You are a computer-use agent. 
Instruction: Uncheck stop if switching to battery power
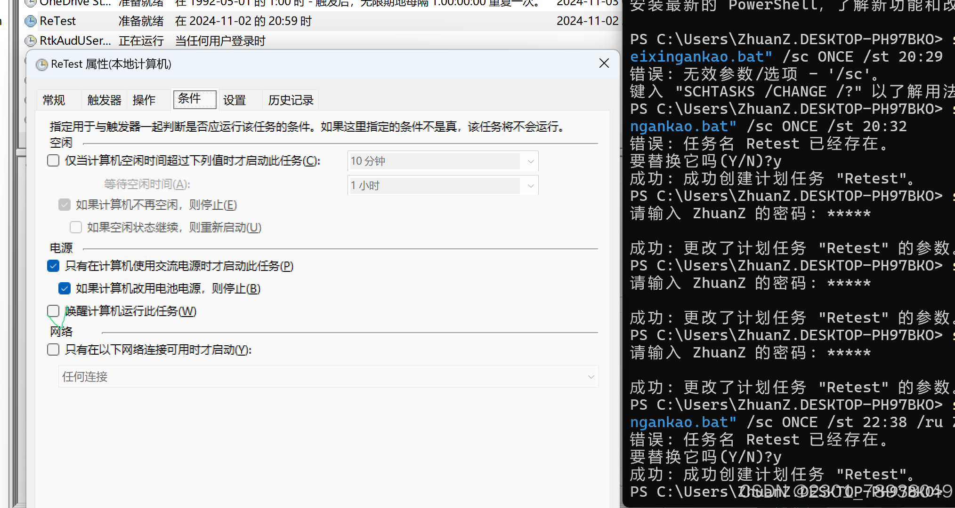pyautogui.click(x=65, y=288)
